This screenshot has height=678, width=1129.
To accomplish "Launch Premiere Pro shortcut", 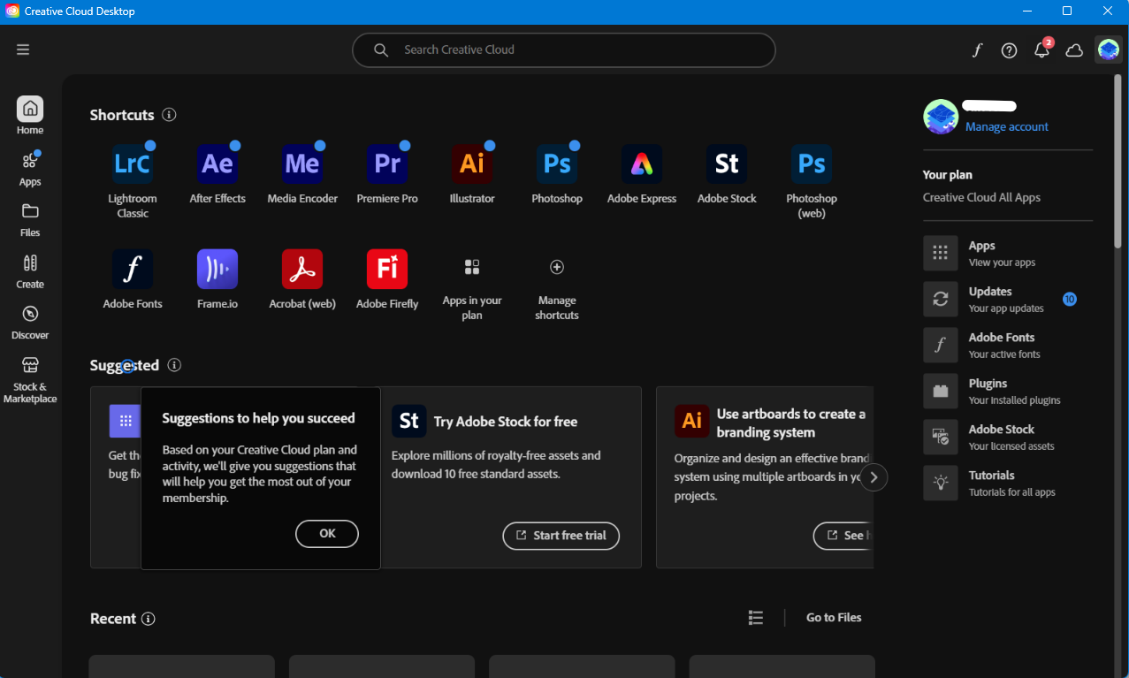I will (x=387, y=164).
